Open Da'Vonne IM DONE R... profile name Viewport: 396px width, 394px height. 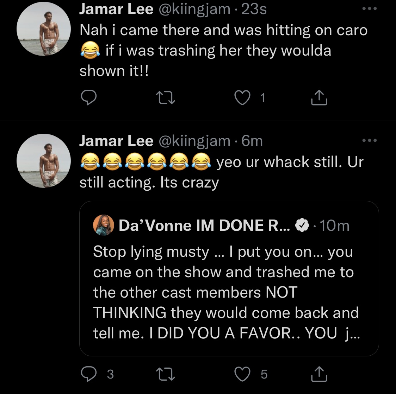(204, 225)
